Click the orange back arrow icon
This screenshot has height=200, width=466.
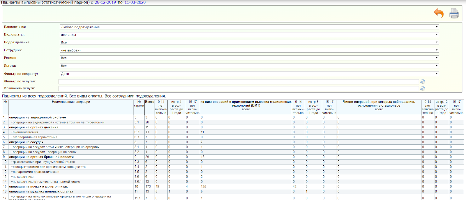(x=439, y=13)
